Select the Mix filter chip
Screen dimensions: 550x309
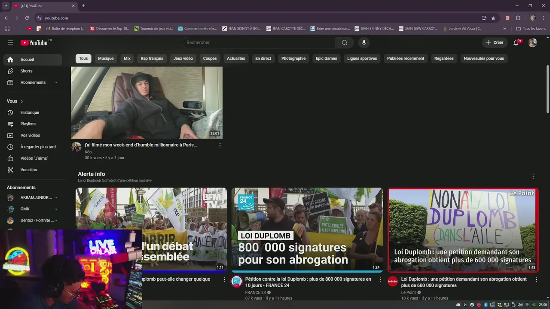[127, 58]
